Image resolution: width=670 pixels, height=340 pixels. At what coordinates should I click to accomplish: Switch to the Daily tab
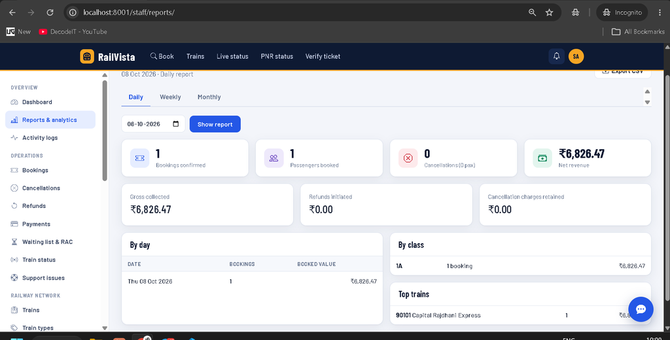tap(136, 97)
